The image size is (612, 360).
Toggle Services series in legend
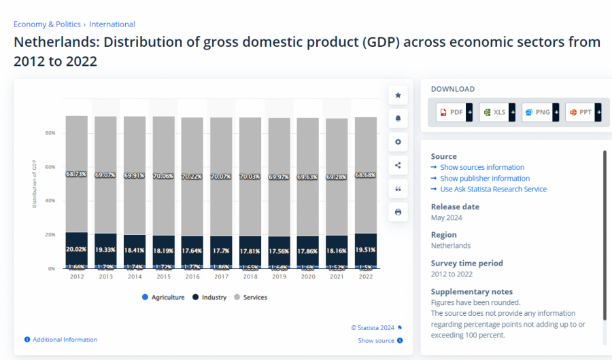pos(250,298)
